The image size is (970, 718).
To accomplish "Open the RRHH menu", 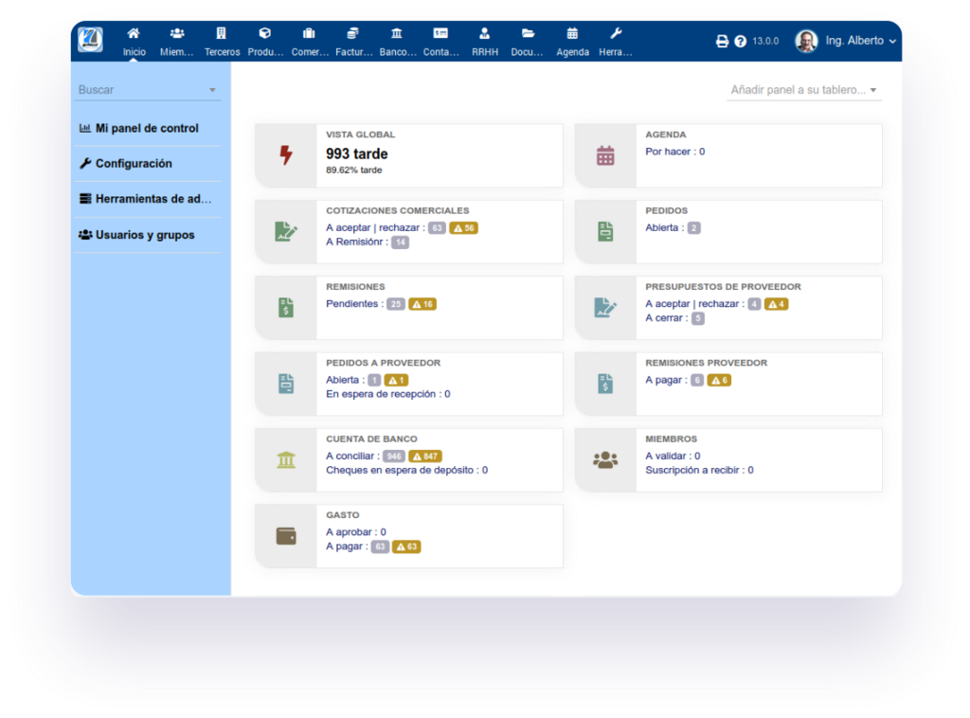I will click(x=485, y=42).
